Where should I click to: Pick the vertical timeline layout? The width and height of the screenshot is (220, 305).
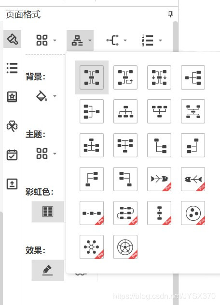[x=159, y=213]
